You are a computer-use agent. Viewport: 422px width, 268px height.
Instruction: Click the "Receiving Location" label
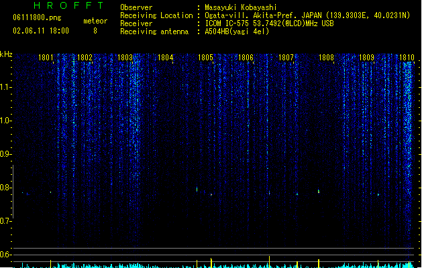pyautogui.click(x=156, y=15)
